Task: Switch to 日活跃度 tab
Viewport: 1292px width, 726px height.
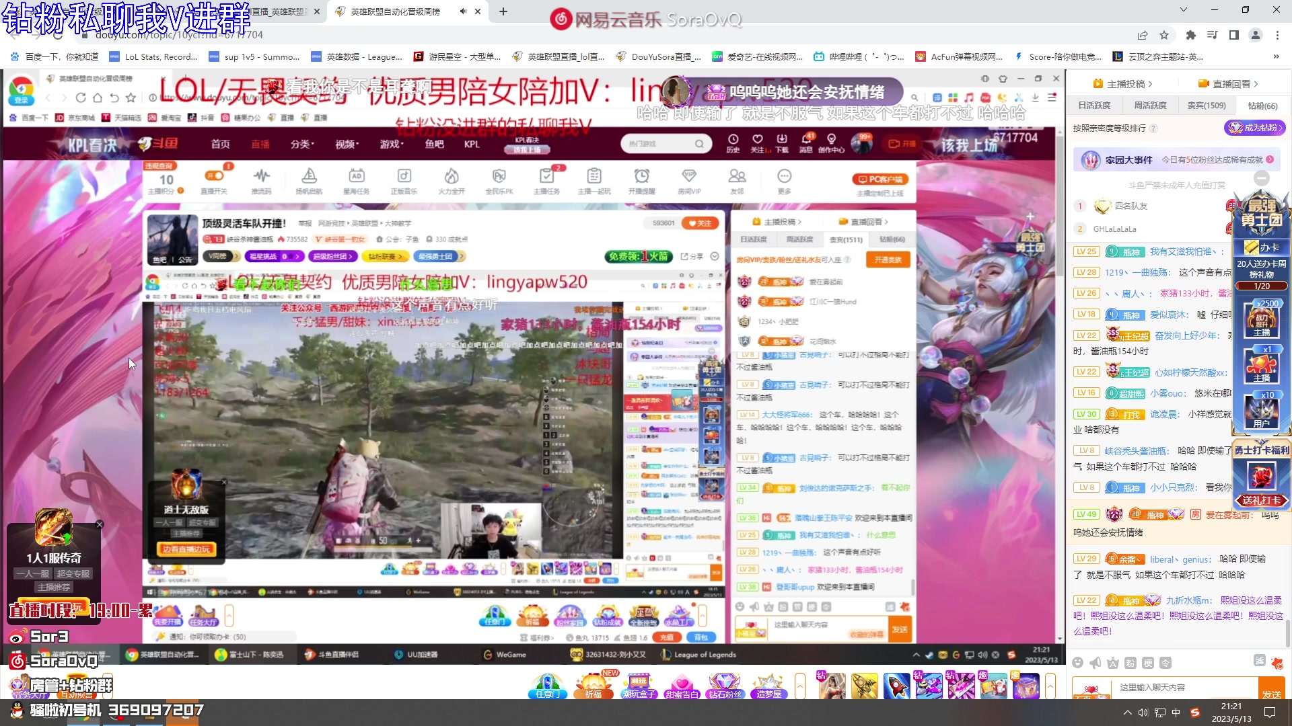Action: pyautogui.click(x=1094, y=106)
